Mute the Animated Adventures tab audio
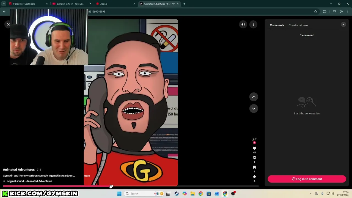 pos(173,4)
